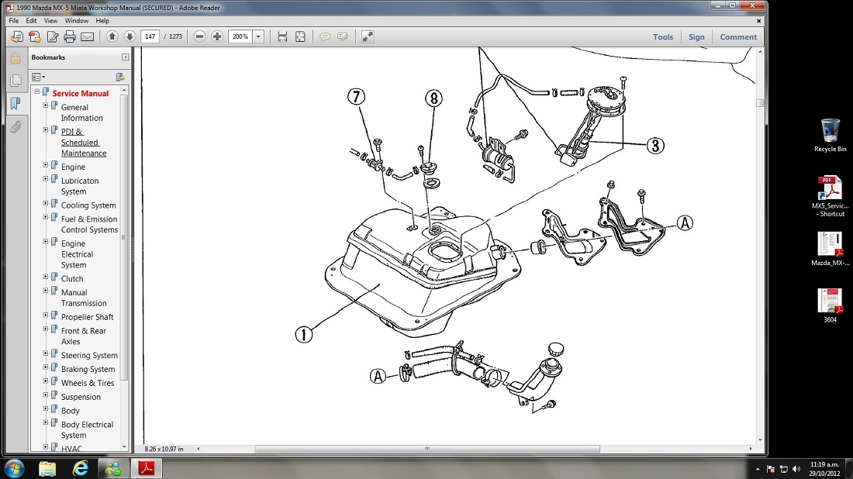Print the document using the printer icon
This screenshot has width=853, height=479.
click(70, 36)
